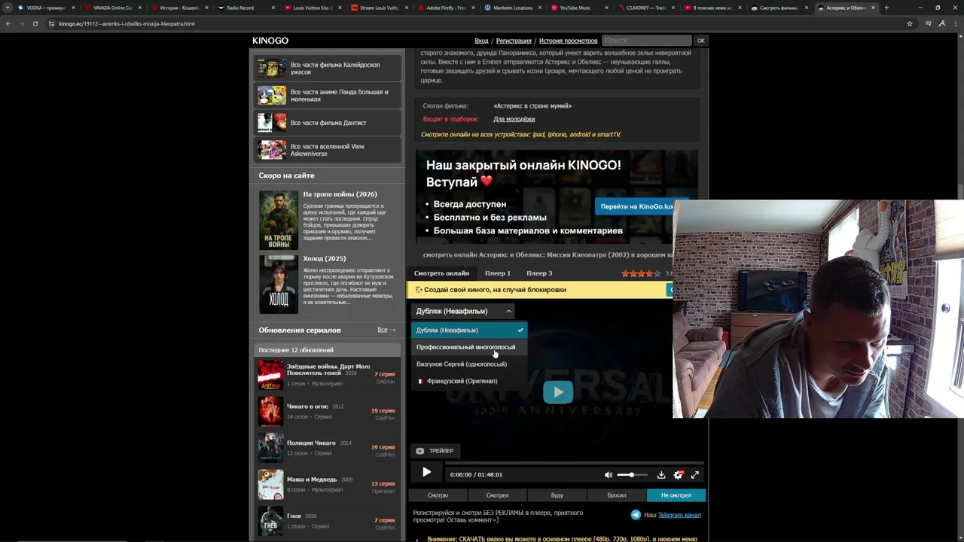Choose Профессиональный многоголосый audio track
Image resolution: width=964 pixels, height=542 pixels.
[469, 347]
